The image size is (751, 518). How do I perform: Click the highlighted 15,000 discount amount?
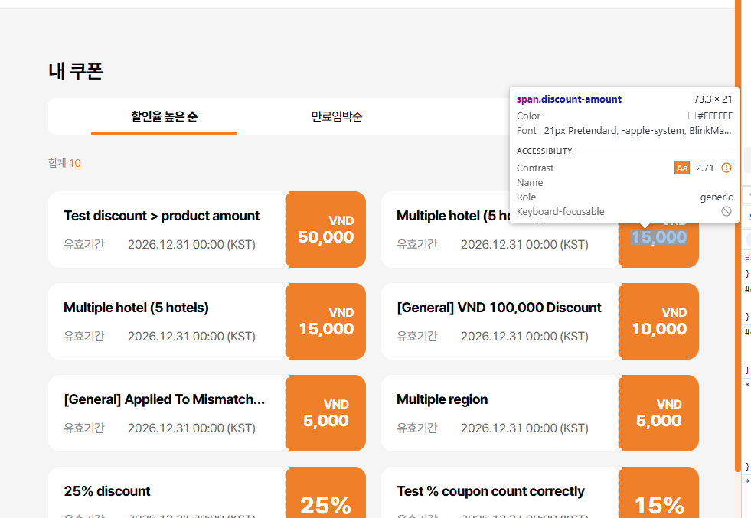658,237
